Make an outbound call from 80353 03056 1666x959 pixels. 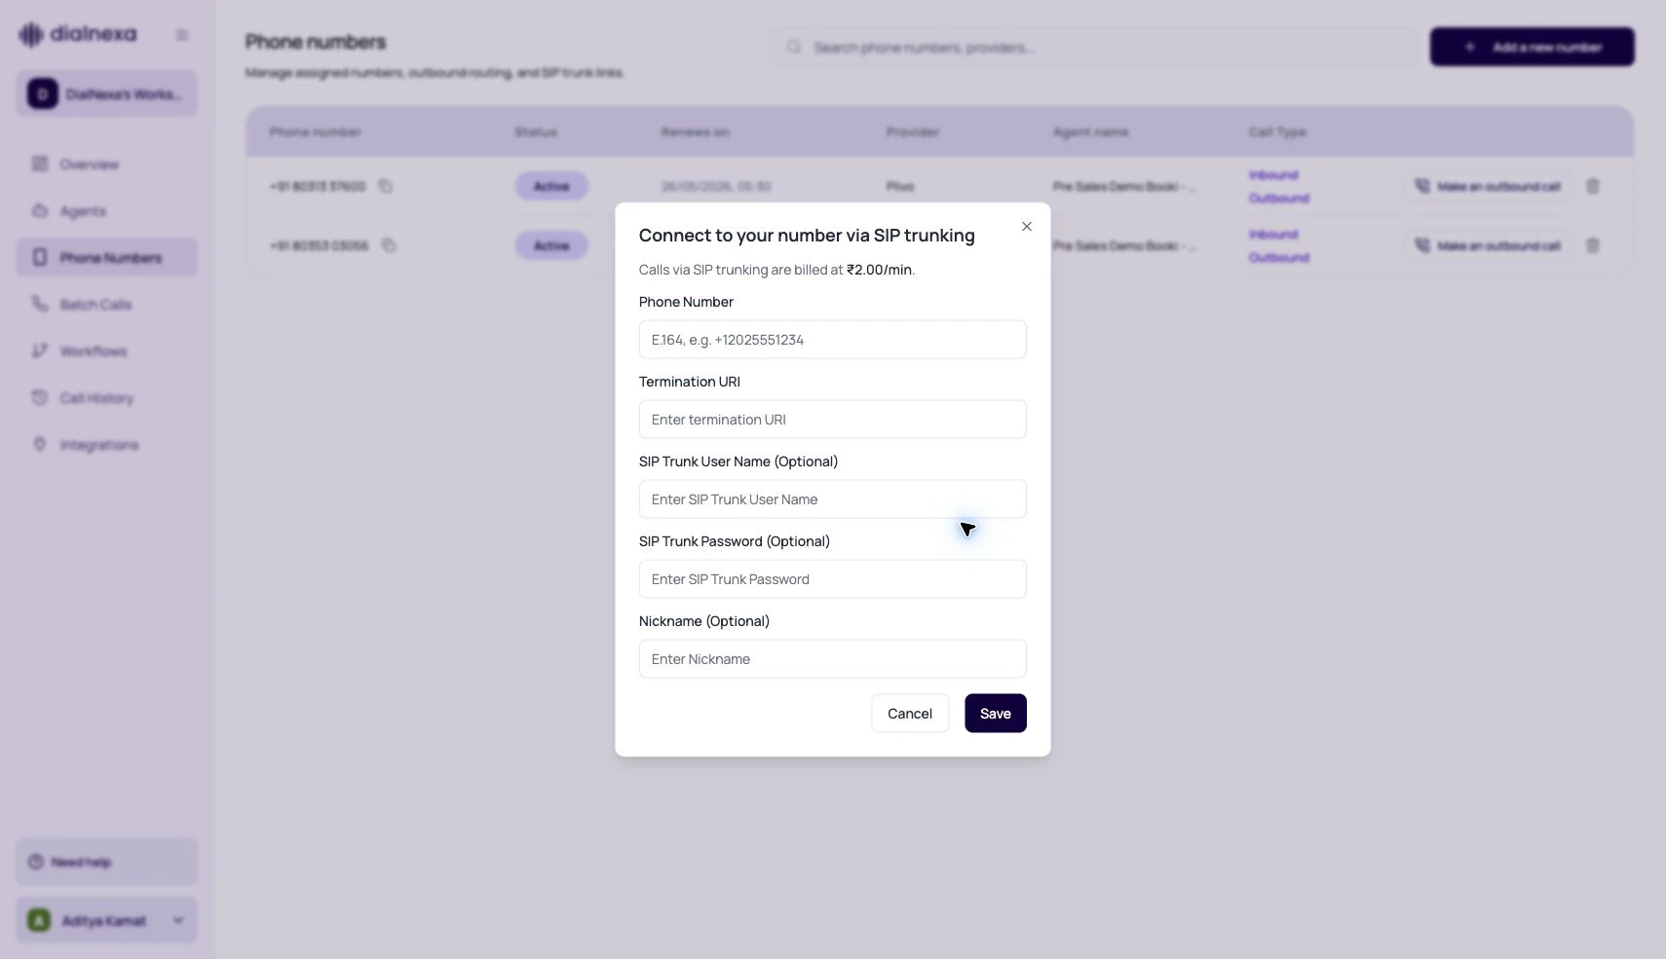[1488, 245]
